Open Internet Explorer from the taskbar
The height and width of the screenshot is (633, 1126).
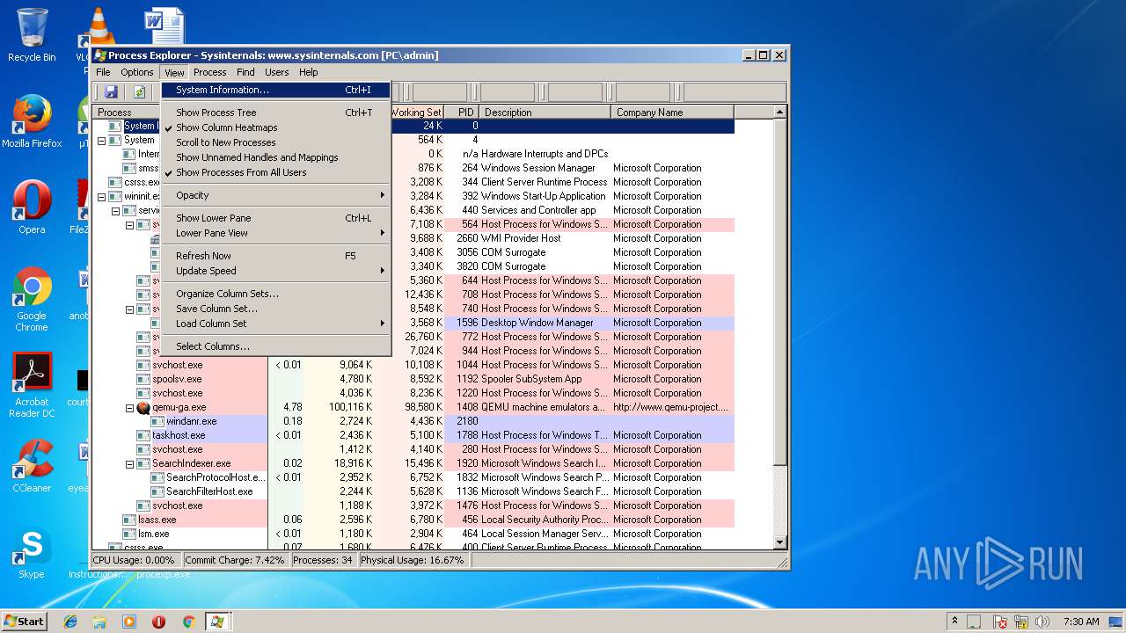point(70,622)
